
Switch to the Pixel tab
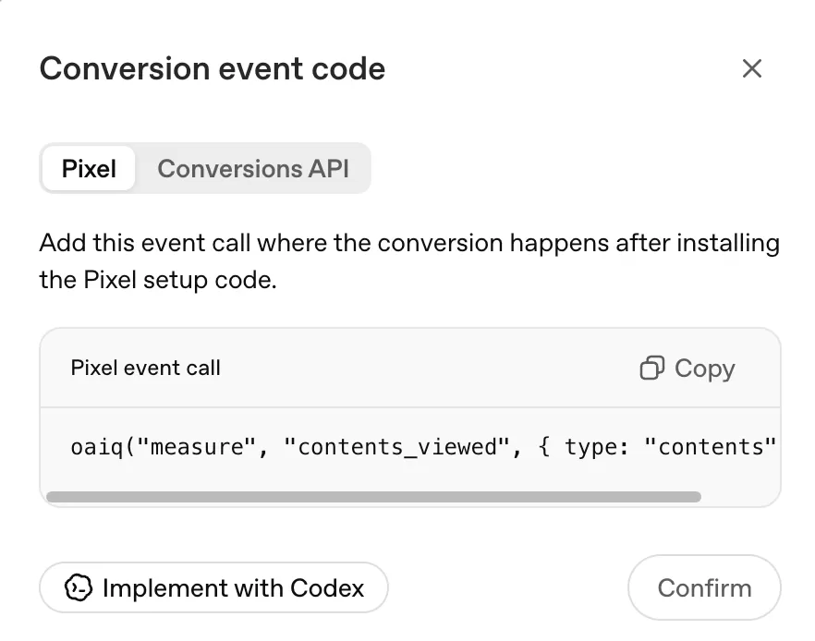pos(89,169)
